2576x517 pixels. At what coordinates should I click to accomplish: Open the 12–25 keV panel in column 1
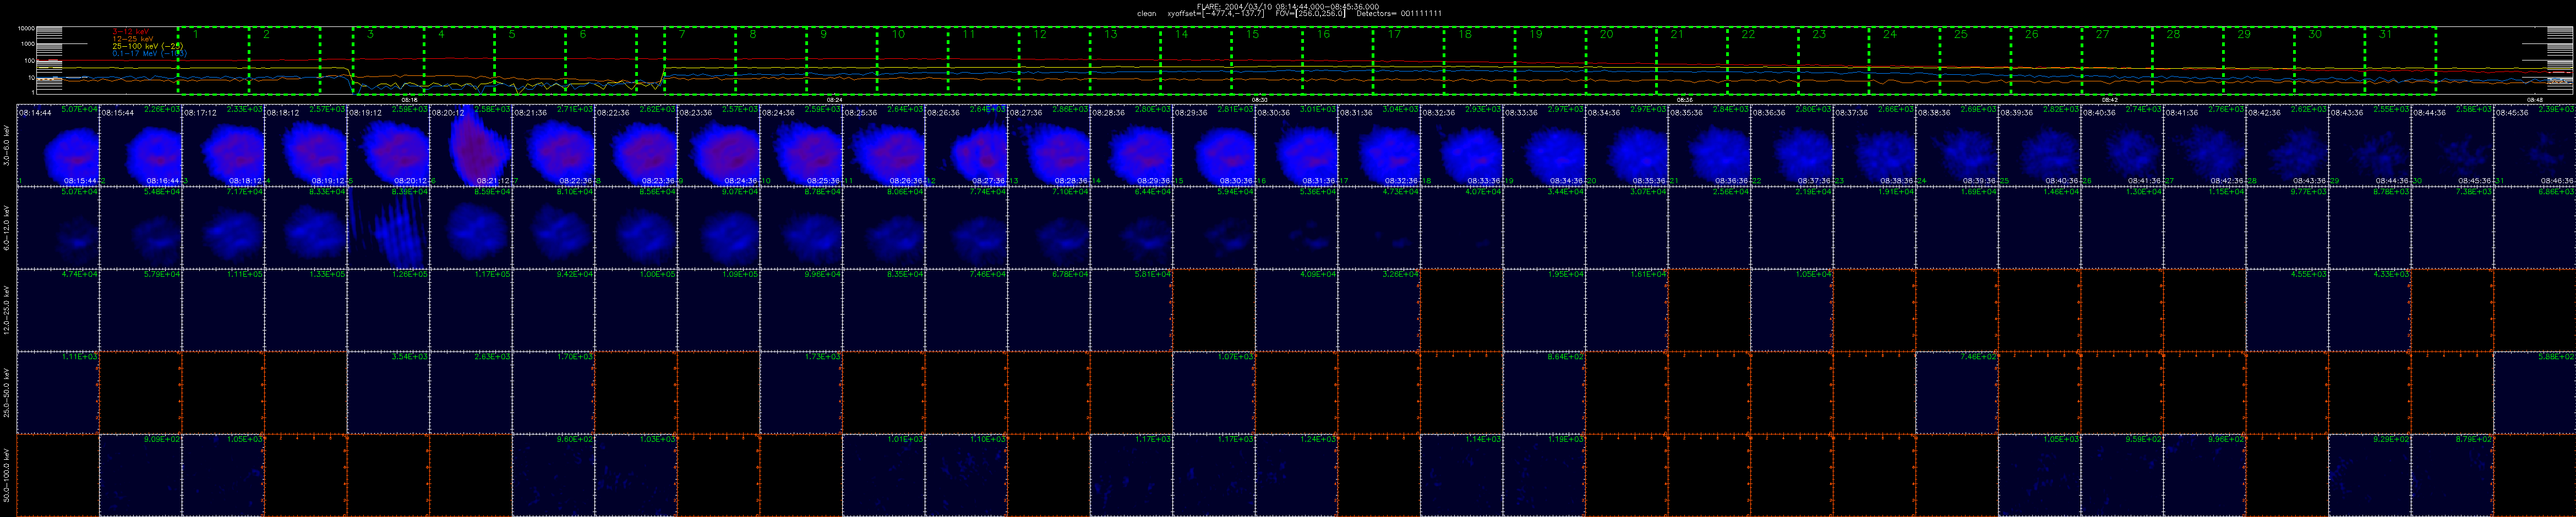pyautogui.click(x=58, y=310)
